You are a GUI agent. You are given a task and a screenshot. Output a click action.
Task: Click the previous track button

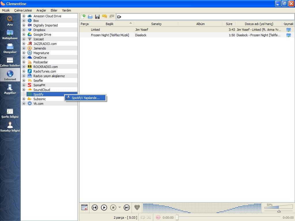(94, 207)
